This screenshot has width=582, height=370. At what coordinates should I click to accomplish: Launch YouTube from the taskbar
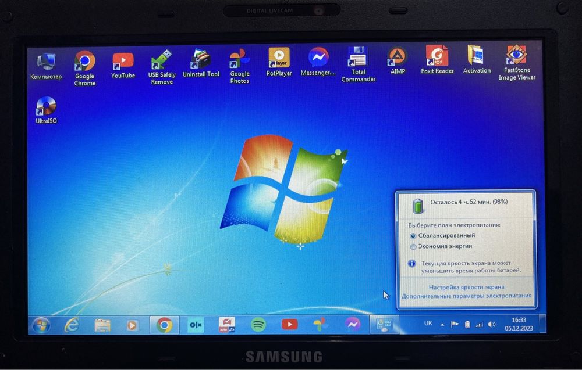tap(289, 325)
